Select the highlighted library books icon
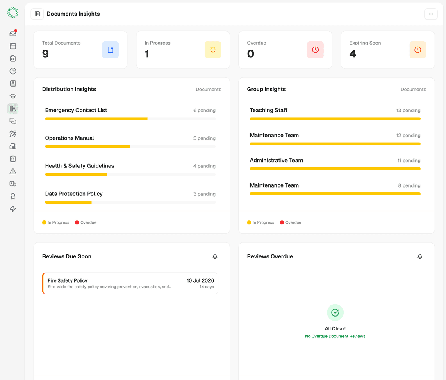Viewport: 446px width, 380px height. click(x=13, y=109)
